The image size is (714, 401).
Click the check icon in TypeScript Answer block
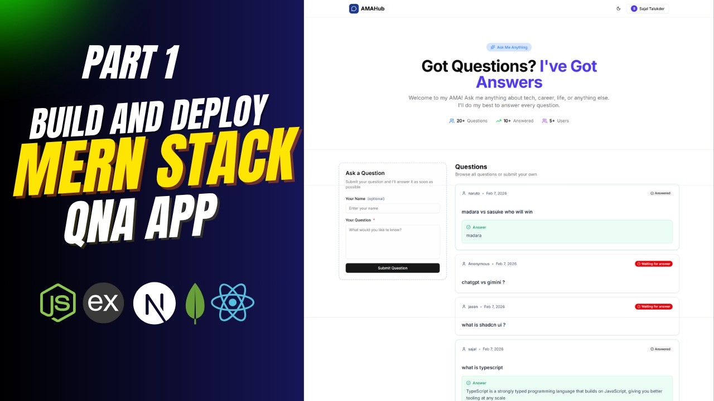(x=469, y=383)
